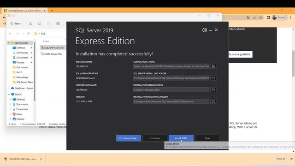The image size is (295, 166).
Task: Open the SQL Server install log folder icon
Action: [213, 78]
